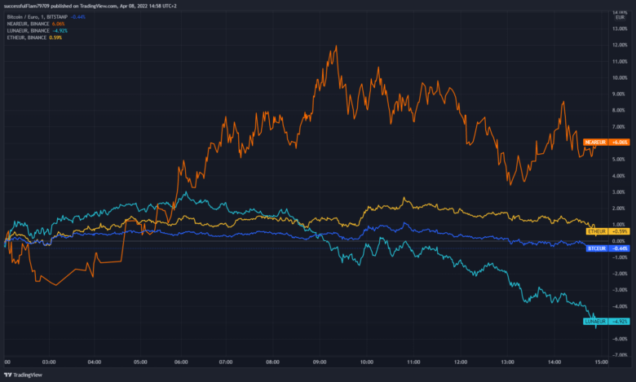636x382 pixels.
Task: Click the 09:00 time axis label
Action: click(x=320, y=362)
